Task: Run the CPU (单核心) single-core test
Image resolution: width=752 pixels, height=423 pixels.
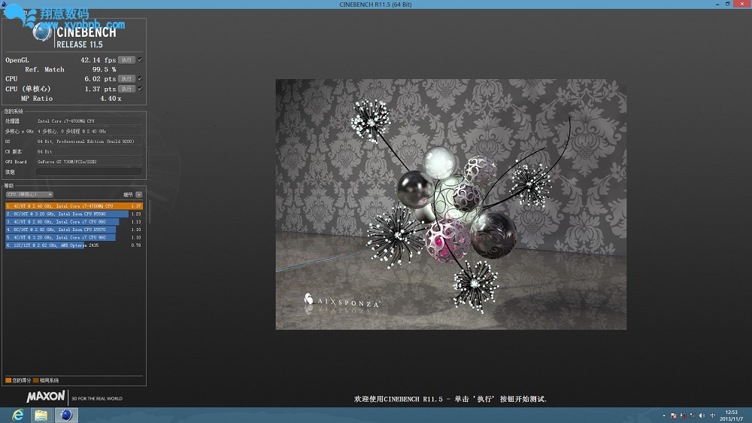Action: pyautogui.click(x=126, y=89)
